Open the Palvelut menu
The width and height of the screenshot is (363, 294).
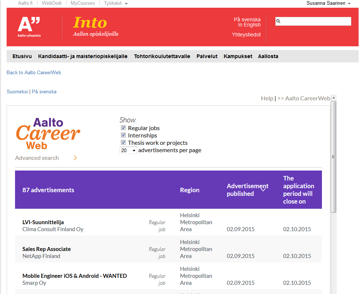pos(207,56)
